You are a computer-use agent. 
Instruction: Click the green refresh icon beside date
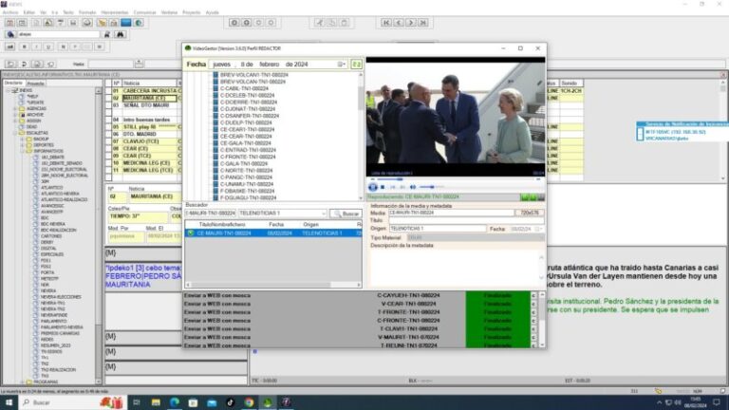click(x=357, y=65)
